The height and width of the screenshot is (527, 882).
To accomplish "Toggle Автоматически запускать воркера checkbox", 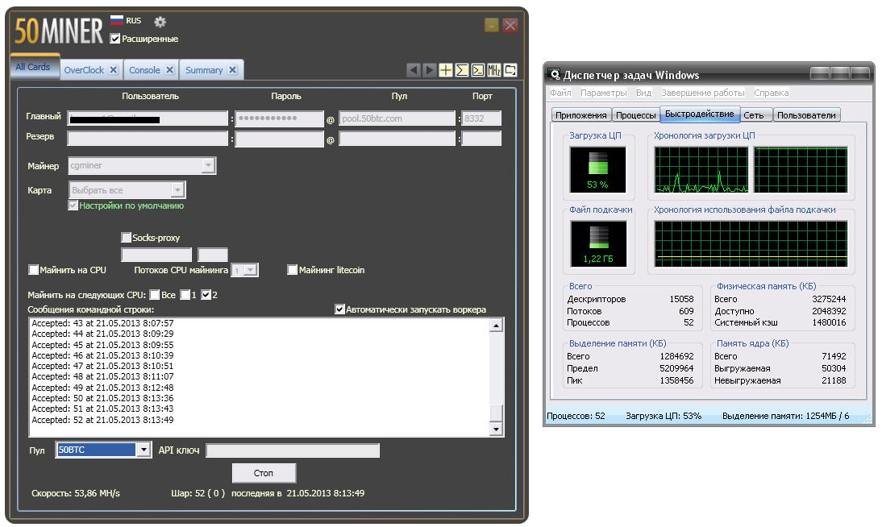I will [x=339, y=309].
